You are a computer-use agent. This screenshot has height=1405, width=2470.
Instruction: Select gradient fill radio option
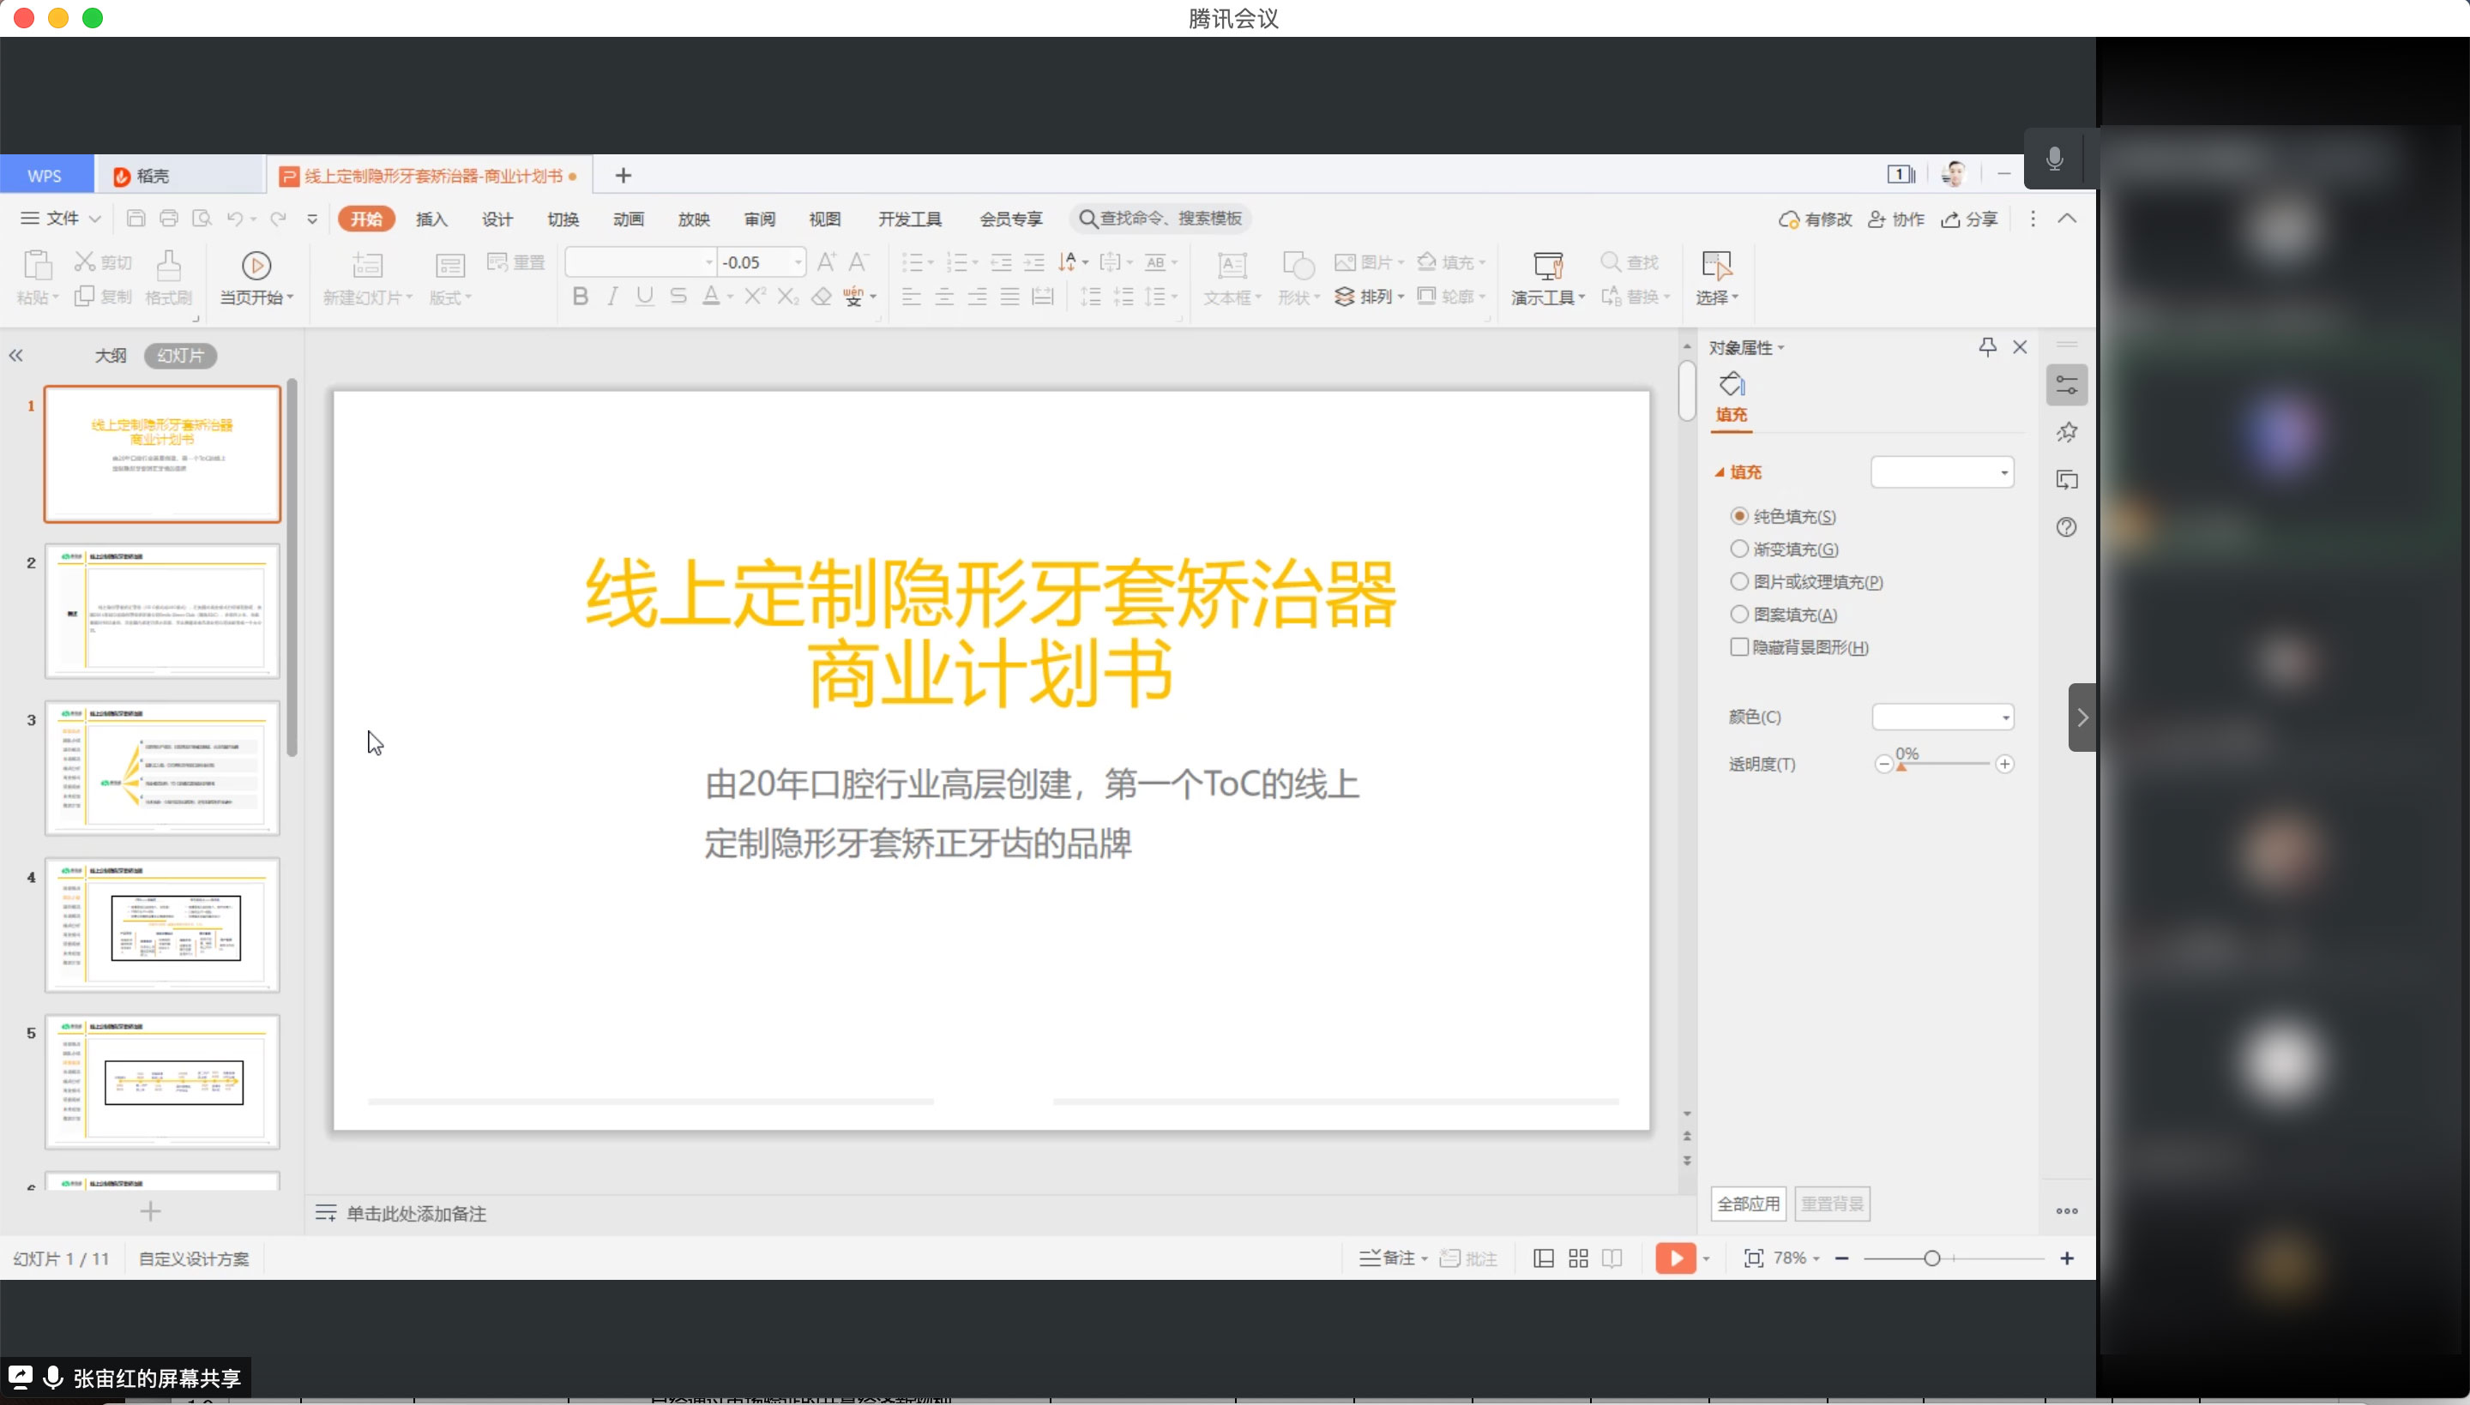(1739, 549)
